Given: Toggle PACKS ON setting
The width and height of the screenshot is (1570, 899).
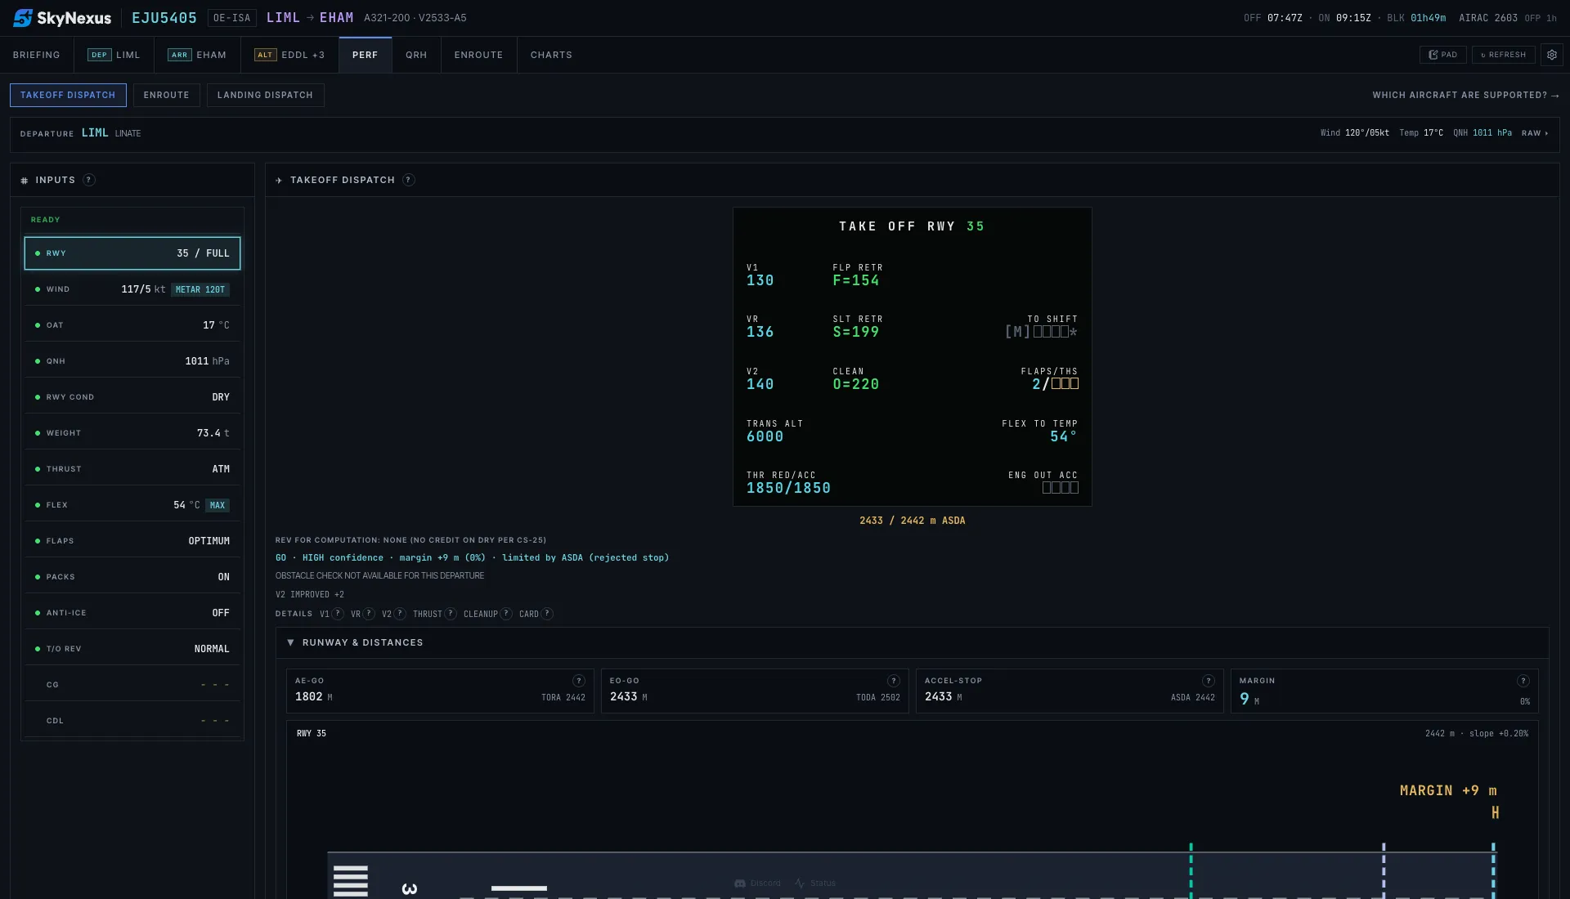Looking at the screenshot, I should coord(132,577).
